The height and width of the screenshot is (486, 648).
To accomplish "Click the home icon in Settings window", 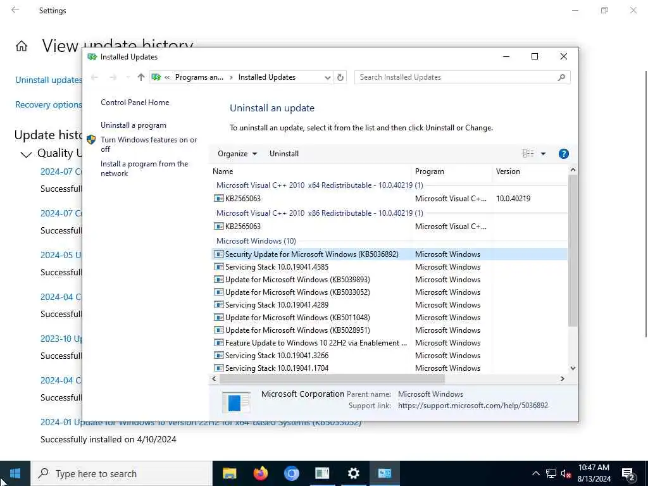I will 22,46.
